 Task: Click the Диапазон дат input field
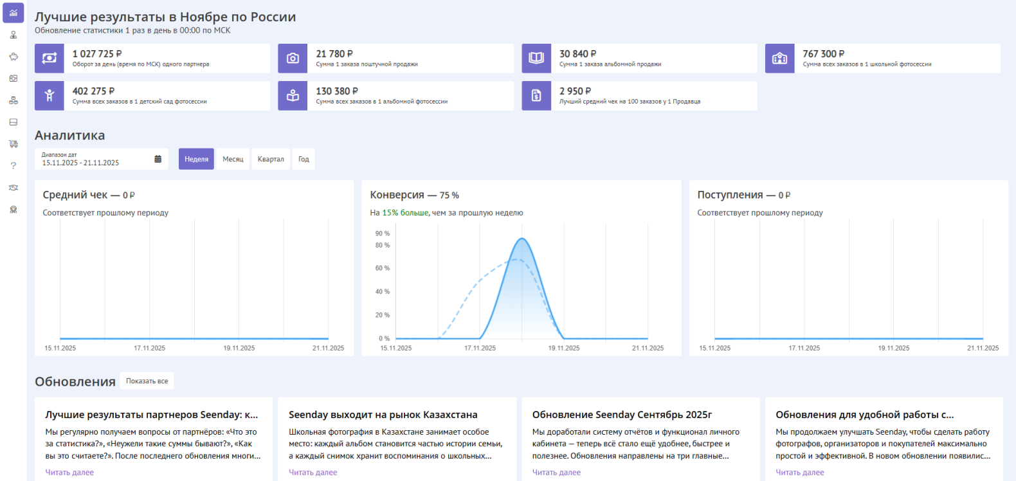[93, 159]
